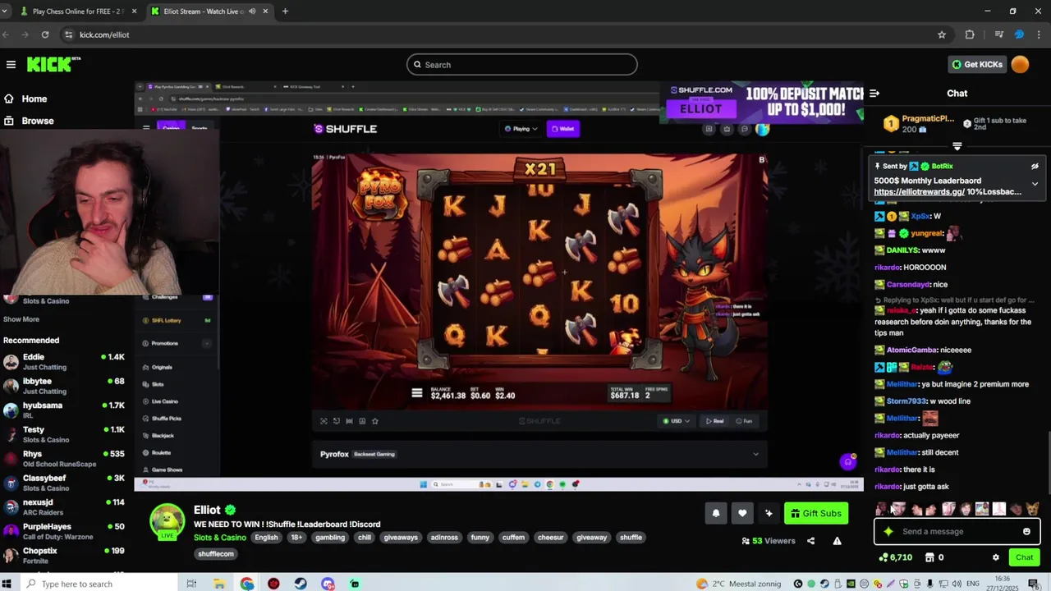This screenshot has height=591, width=1051.
Task: Open recommended channel PurpleHayes
Action: (x=64, y=531)
